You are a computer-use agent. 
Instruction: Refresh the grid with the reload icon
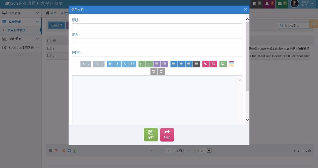pos(69,151)
